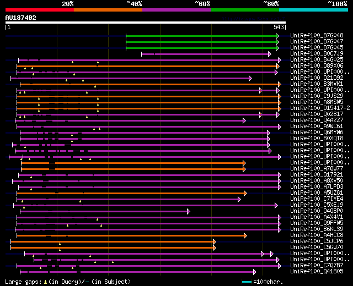The height and width of the screenshot is (286, 353).
Task: Select the UniRef100_C5JCP6 label
Action: point(317,241)
